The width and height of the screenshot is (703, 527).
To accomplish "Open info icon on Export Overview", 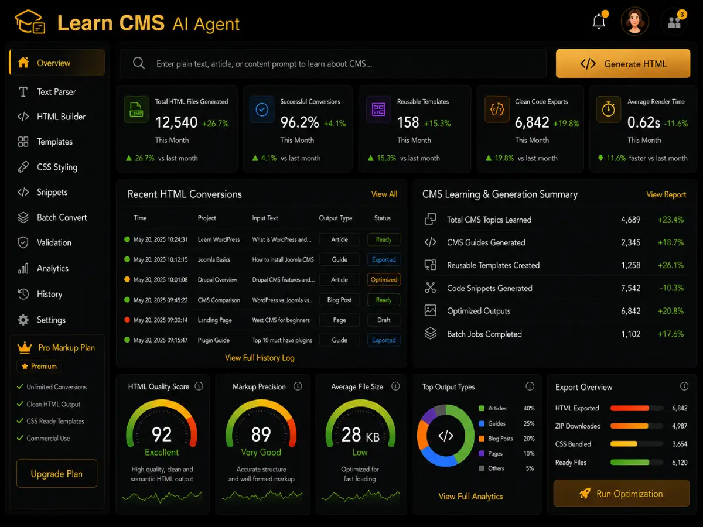I will [684, 386].
